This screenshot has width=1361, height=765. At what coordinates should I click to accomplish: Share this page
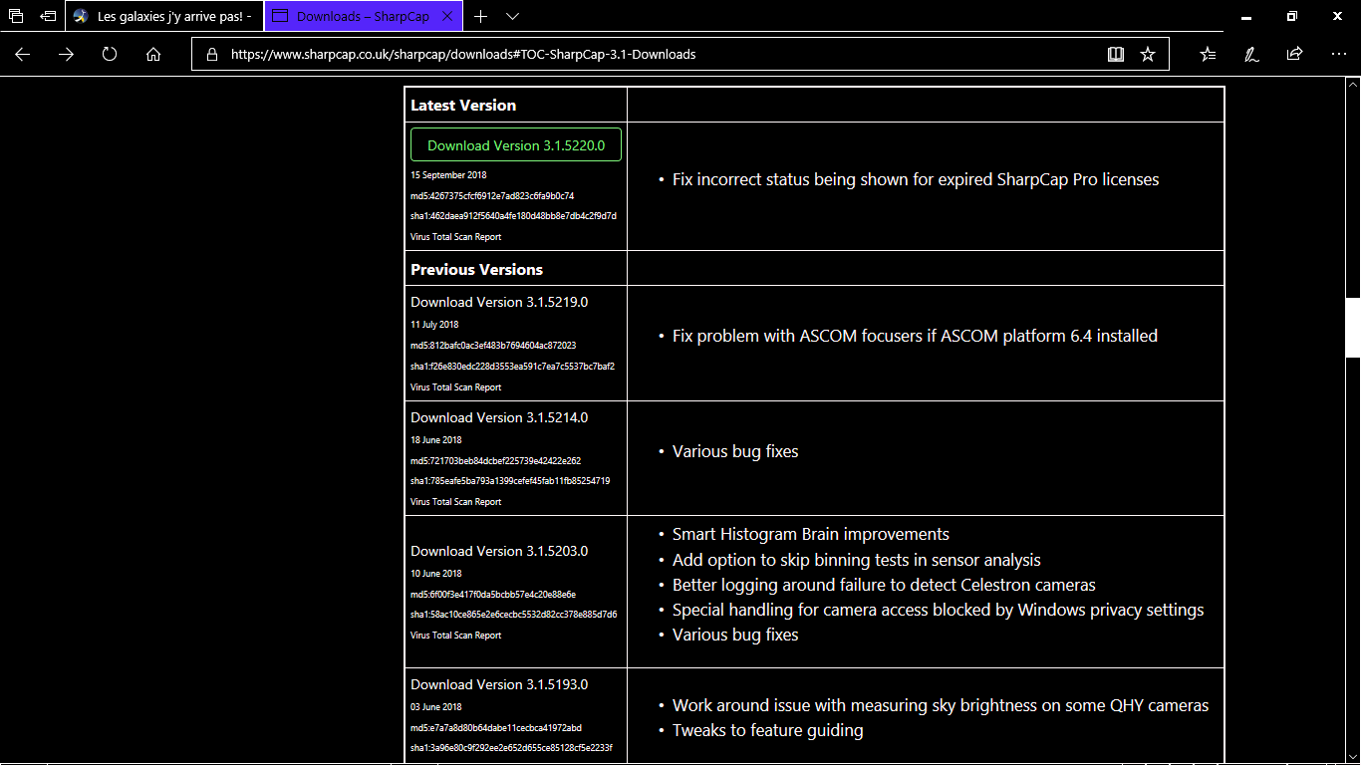click(1294, 55)
